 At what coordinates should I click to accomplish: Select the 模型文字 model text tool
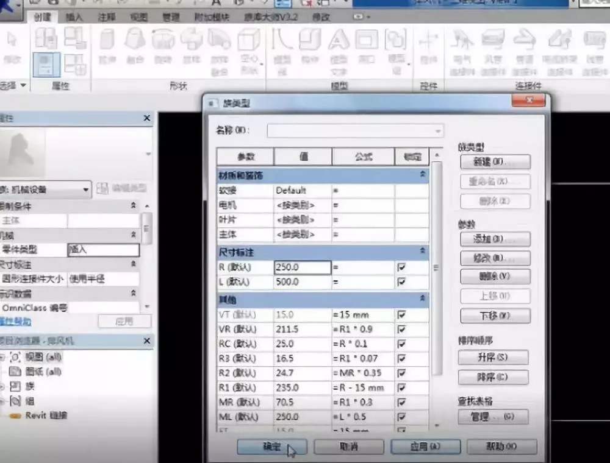[x=339, y=52]
